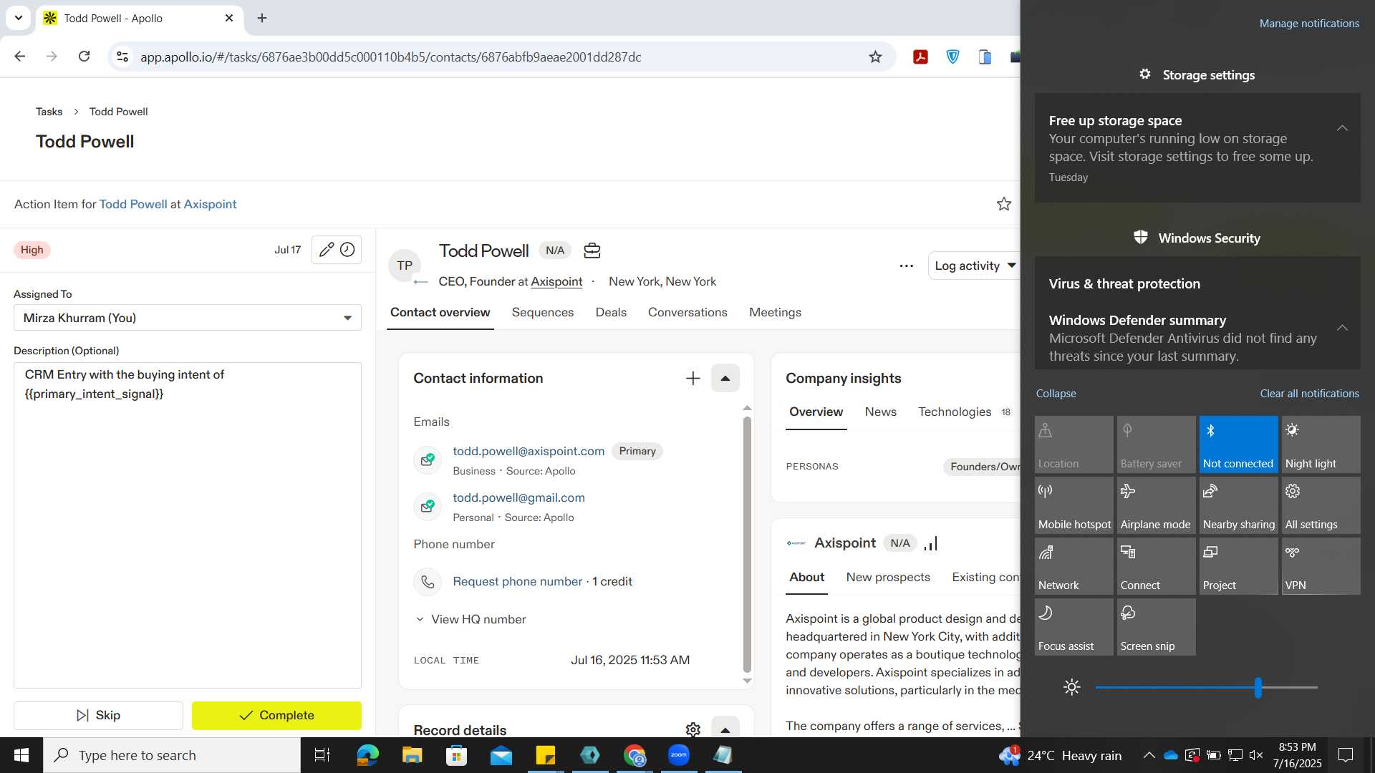Image resolution: width=1375 pixels, height=773 pixels.
Task: View site information icon in address bar
Action: pos(122,57)
